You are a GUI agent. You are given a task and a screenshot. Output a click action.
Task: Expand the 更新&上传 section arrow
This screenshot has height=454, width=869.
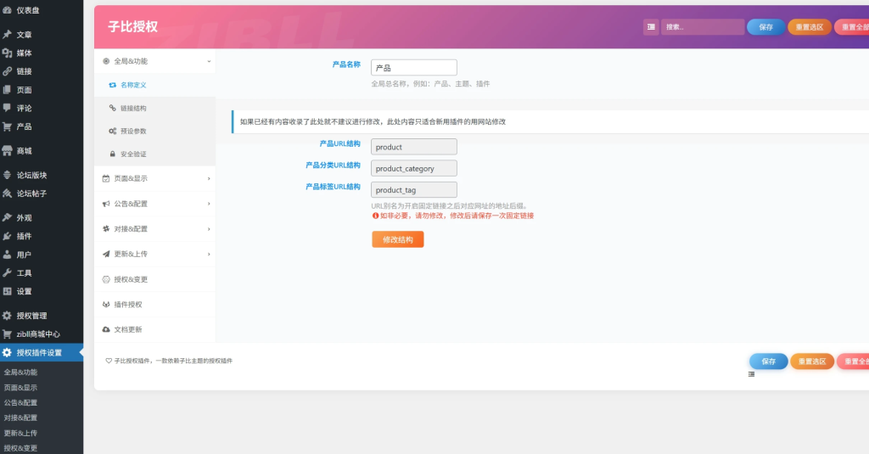209,254
